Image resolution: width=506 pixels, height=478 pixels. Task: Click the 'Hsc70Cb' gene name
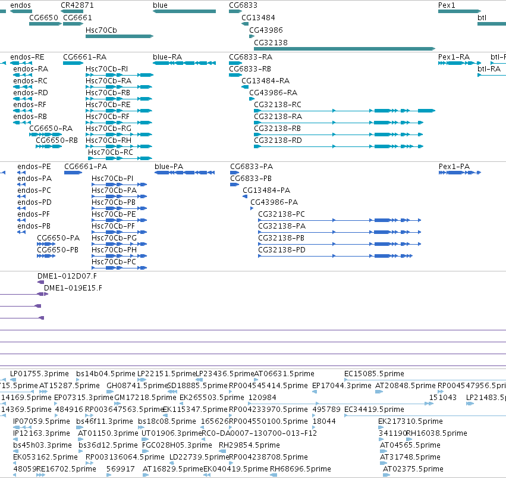click(101, 30)
